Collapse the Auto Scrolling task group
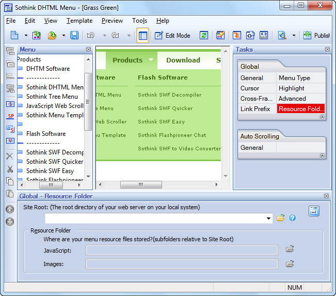This screenshot has height=296, width=336. point(322,155)
